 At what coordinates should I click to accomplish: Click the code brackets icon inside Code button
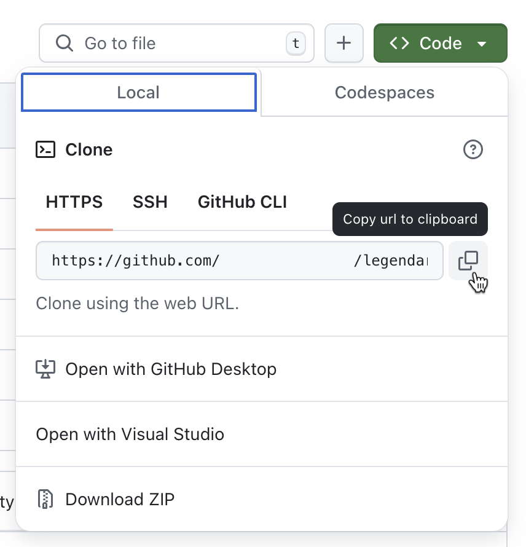click(x=400, y=43)
